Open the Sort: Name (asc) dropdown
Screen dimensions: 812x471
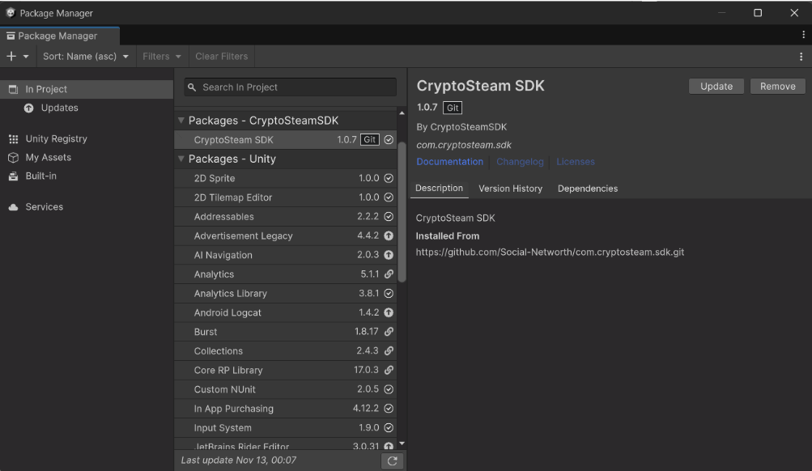(x=86, y=57)
